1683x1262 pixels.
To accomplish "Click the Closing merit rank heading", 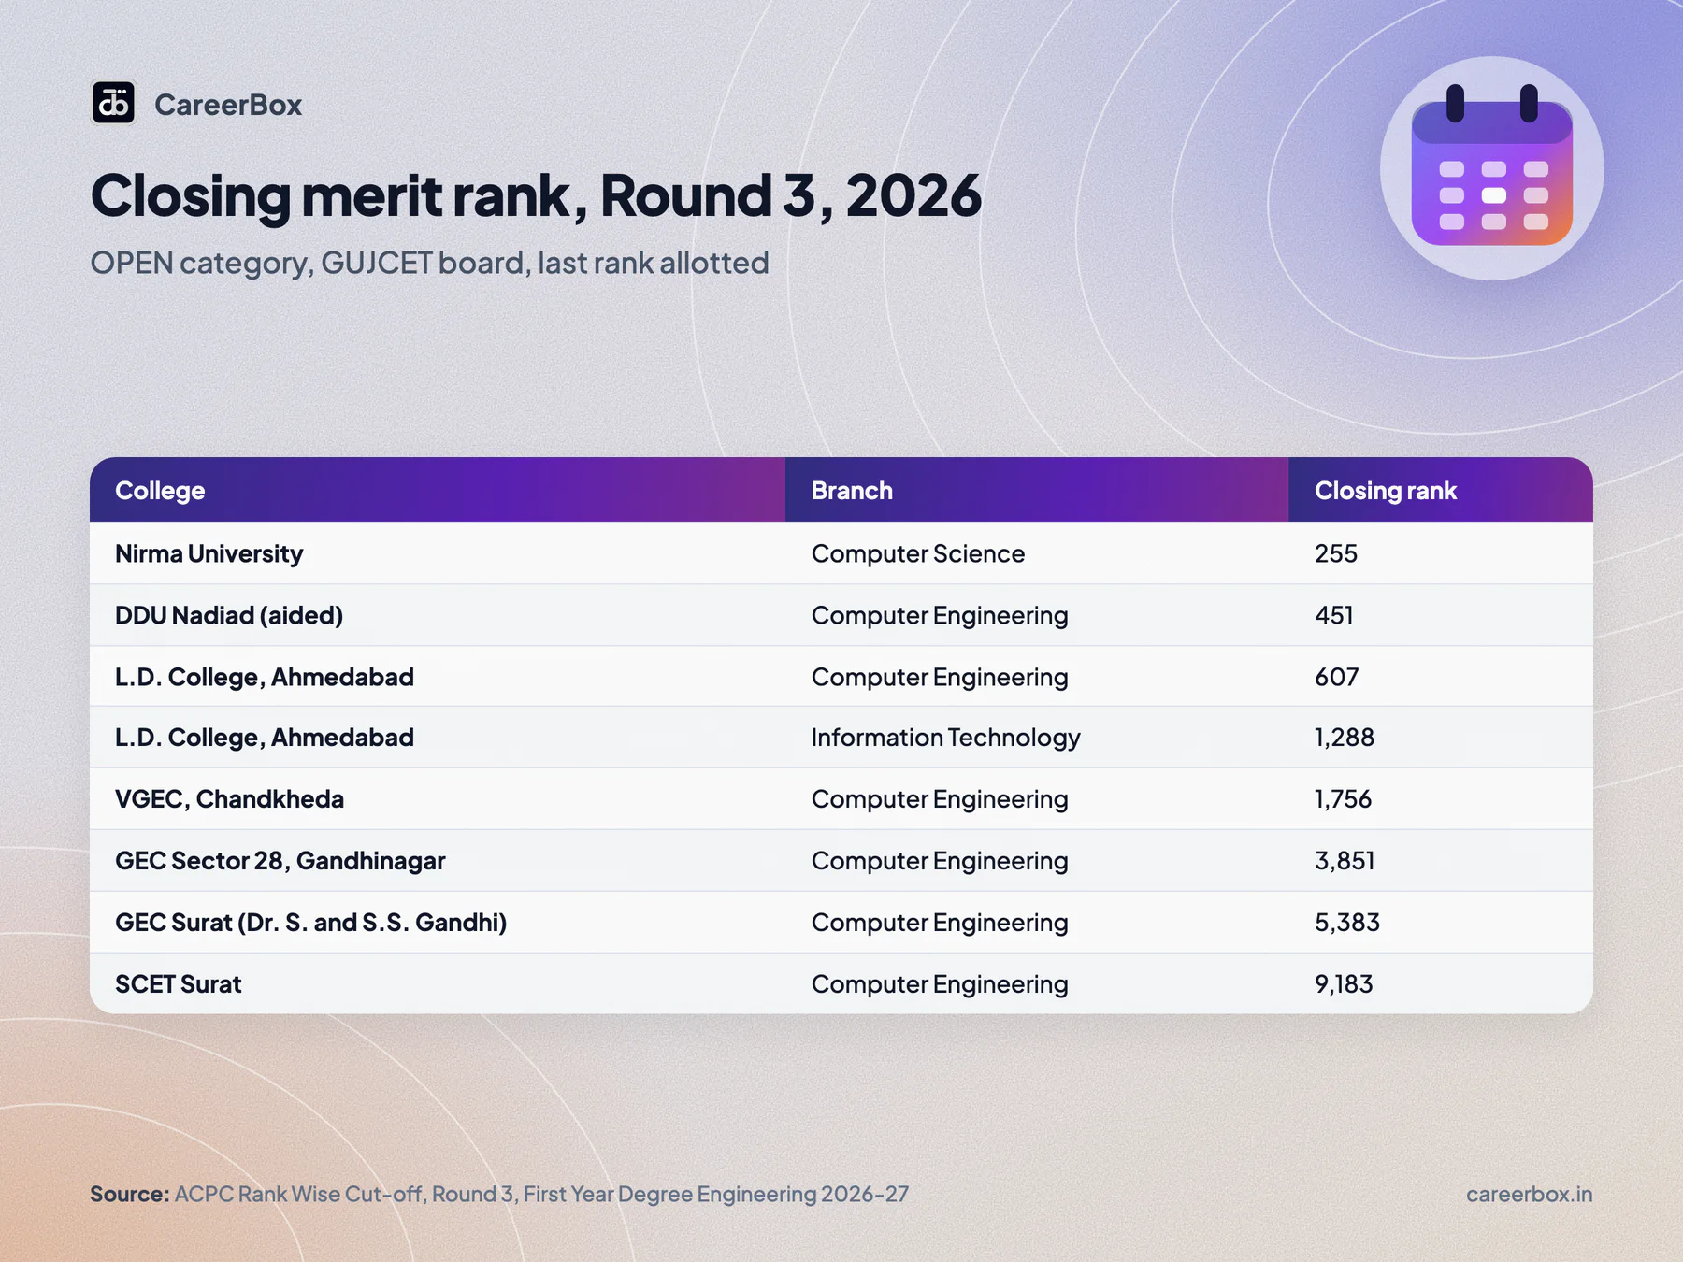I will click(x=536, y=195).
